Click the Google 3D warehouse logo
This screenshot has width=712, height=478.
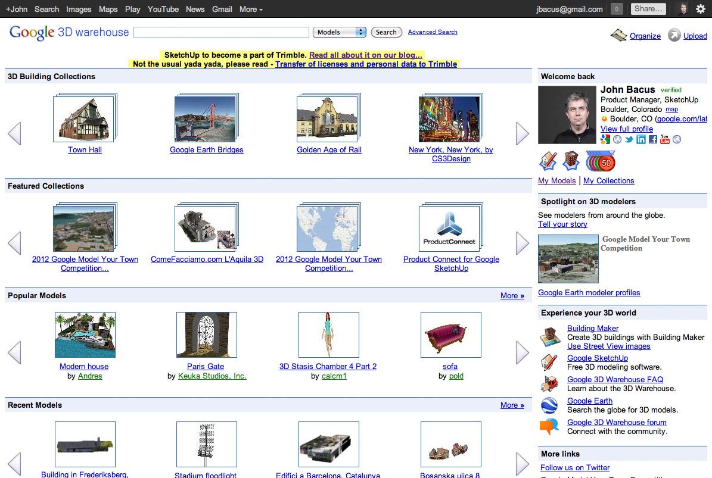coord(69,32)
